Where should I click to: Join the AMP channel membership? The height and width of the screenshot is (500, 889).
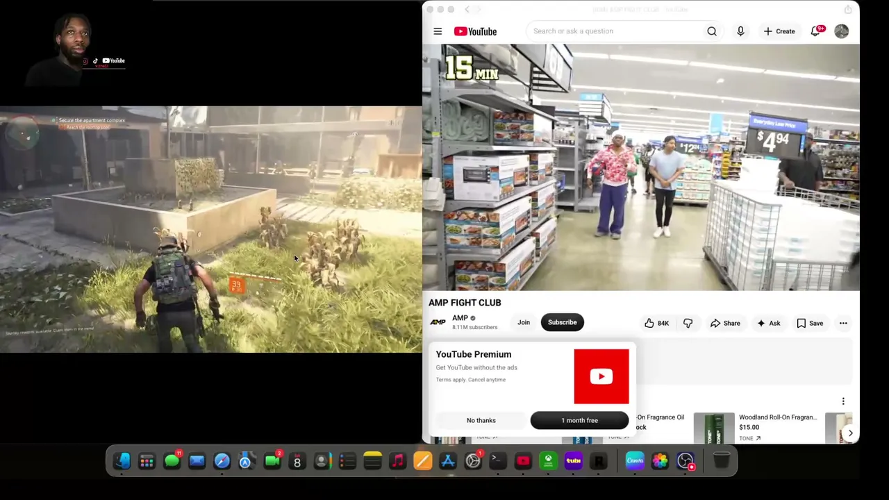(x=524, y=322)
